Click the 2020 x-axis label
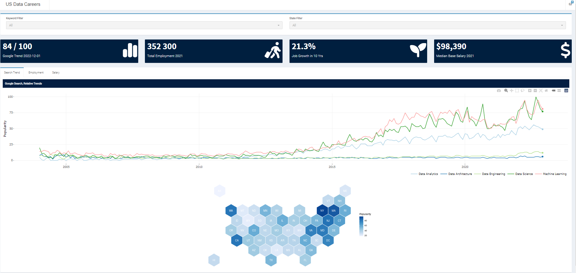Image resolution: width=576 pixels, height=273 pixels. [x=465, y=167]
